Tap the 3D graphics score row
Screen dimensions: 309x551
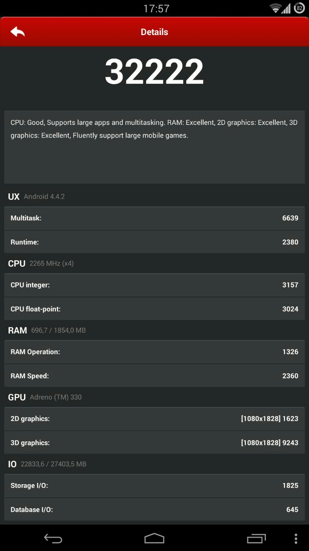154,443
